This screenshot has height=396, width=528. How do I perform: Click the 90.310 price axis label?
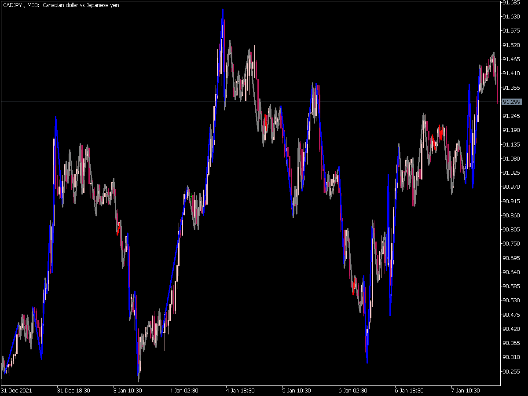click(x=510, y=357)
